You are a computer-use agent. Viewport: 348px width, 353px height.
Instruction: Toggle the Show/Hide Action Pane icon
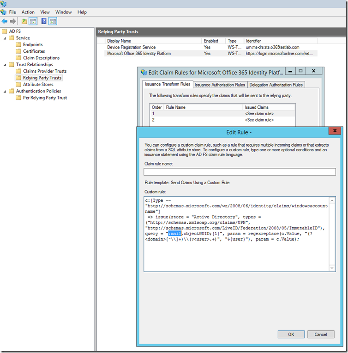pyautogui.click(x=53, y=21)
